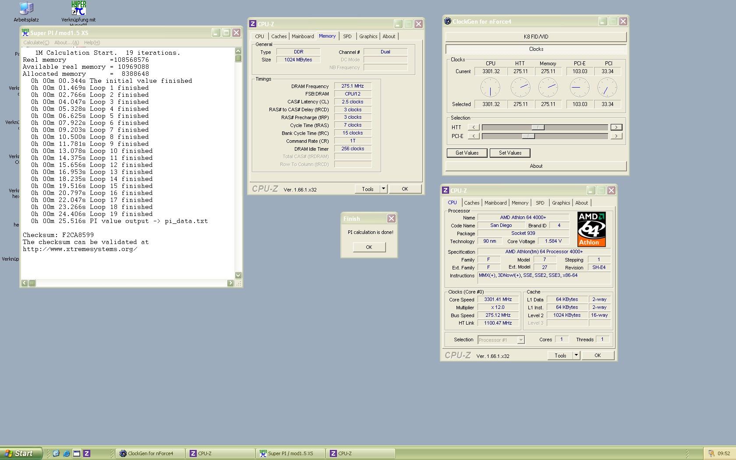Screen dimensions: 736x460
Task: Close the Finish dialog with X
Action: pyautogui.click(x=391, y=218)
